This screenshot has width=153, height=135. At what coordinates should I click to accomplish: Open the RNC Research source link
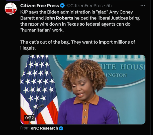tap(44, 128)
